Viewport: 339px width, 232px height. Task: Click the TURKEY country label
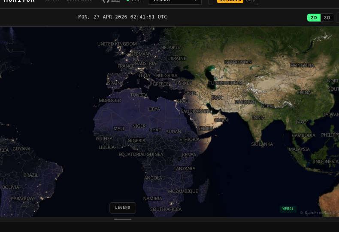point(184,83)
